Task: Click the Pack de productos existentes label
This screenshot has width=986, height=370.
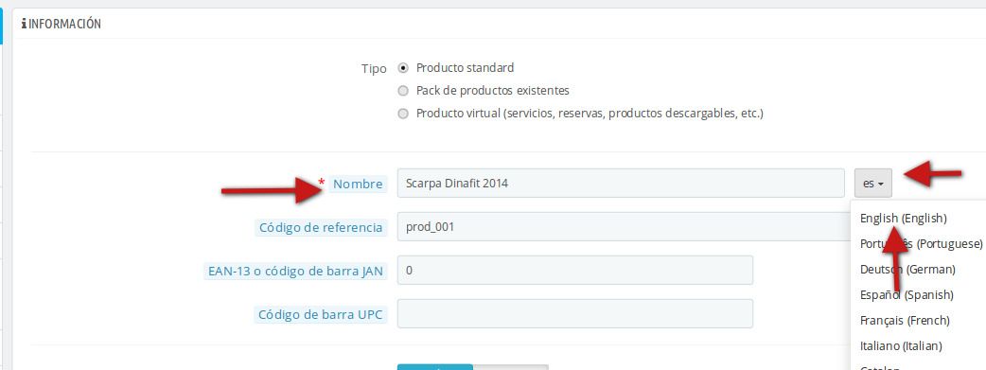Action: click(x=492, y=91)
